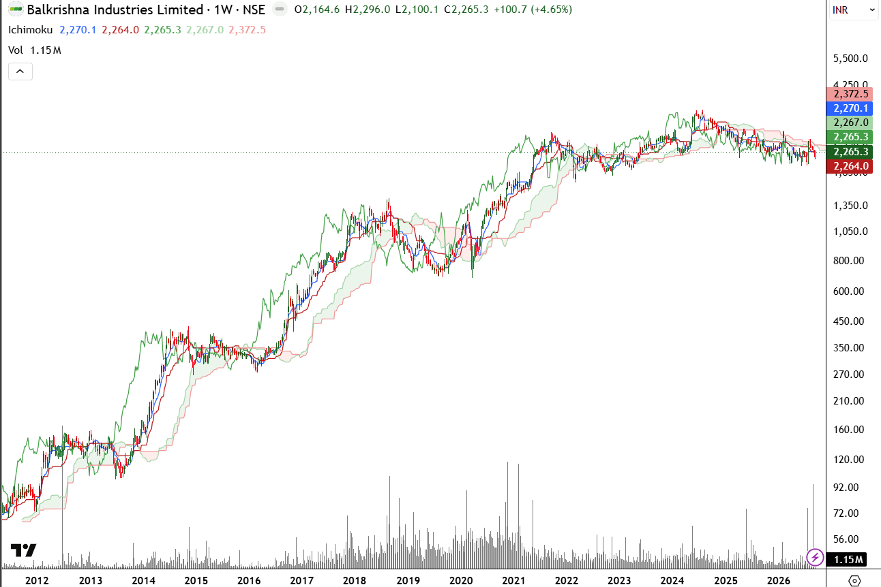Click the market status indicator beside NSE
This screenshot has height=587, width=881.
point(279,10)
